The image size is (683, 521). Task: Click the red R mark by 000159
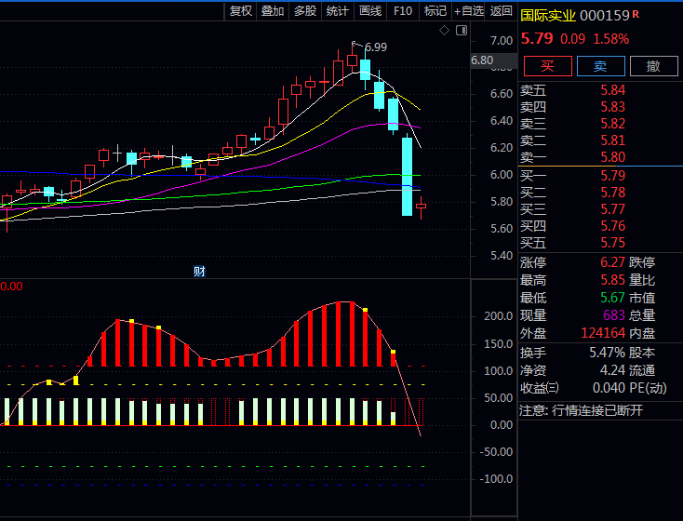(636, 14)
